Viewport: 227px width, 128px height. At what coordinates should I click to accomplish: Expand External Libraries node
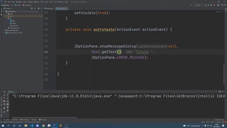pos(4,31)
